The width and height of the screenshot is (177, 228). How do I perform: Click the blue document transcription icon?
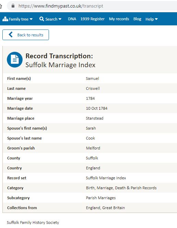15,60
